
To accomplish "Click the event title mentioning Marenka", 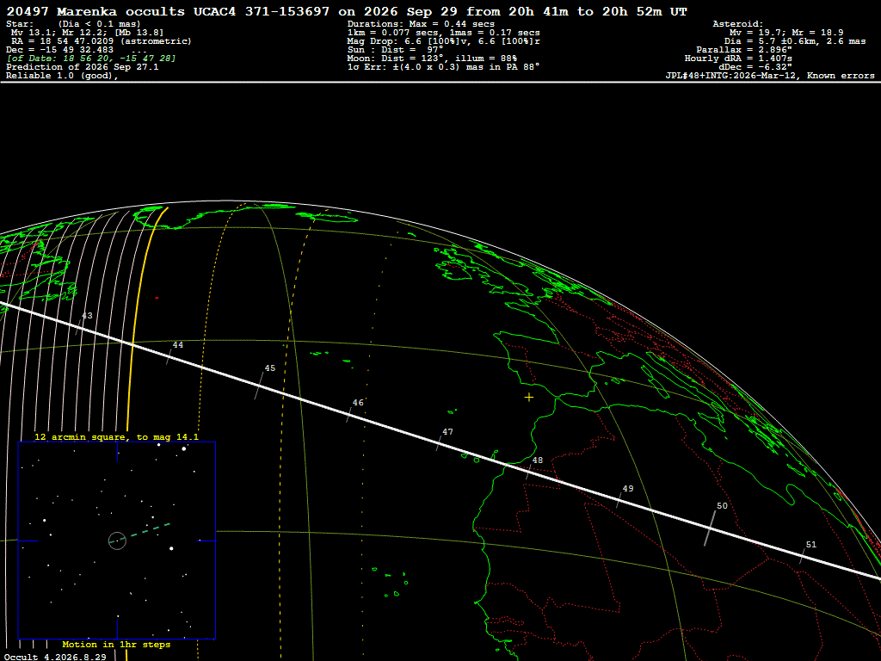I will click(347, 12).
